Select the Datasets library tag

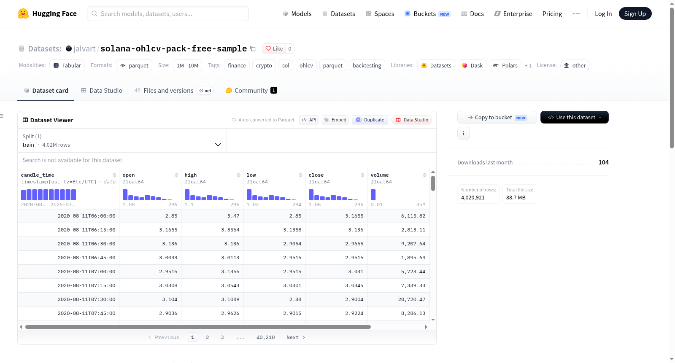coord(436,65)
